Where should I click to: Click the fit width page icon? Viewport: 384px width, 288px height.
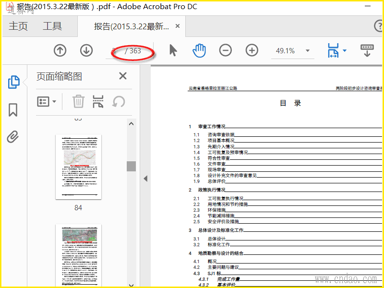coord(333,50)
